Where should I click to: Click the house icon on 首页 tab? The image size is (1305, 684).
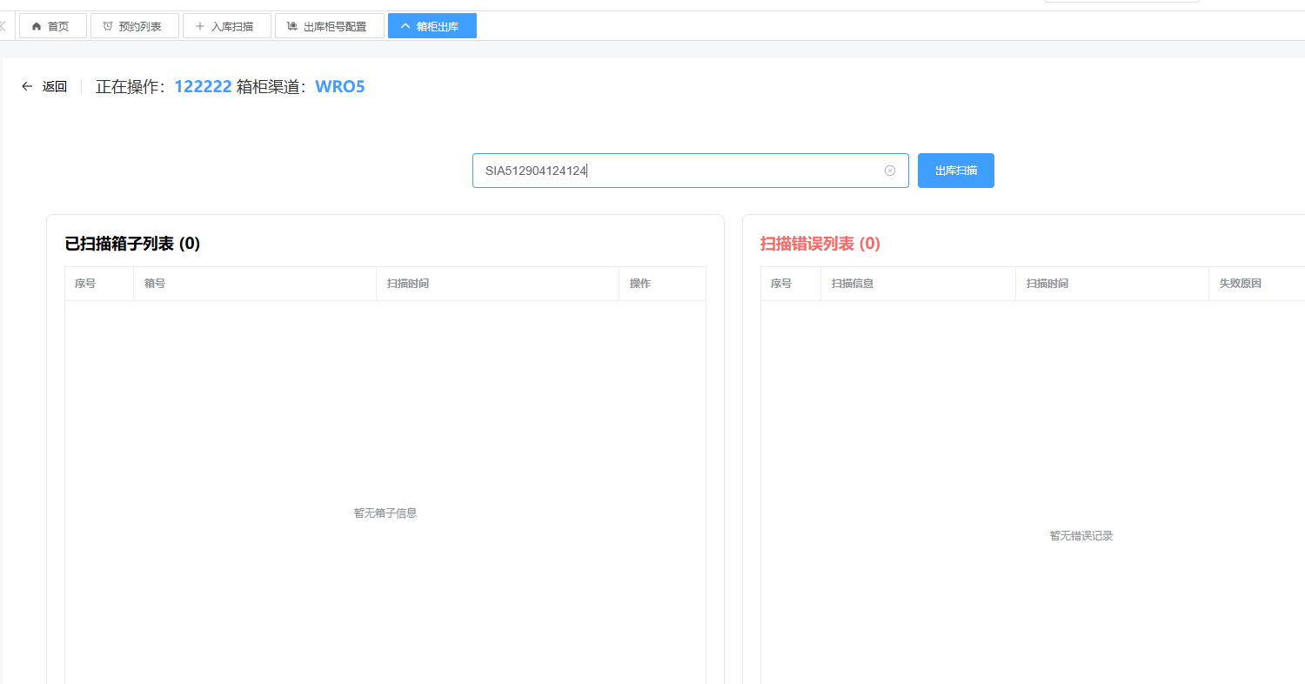tap(37, 26)
